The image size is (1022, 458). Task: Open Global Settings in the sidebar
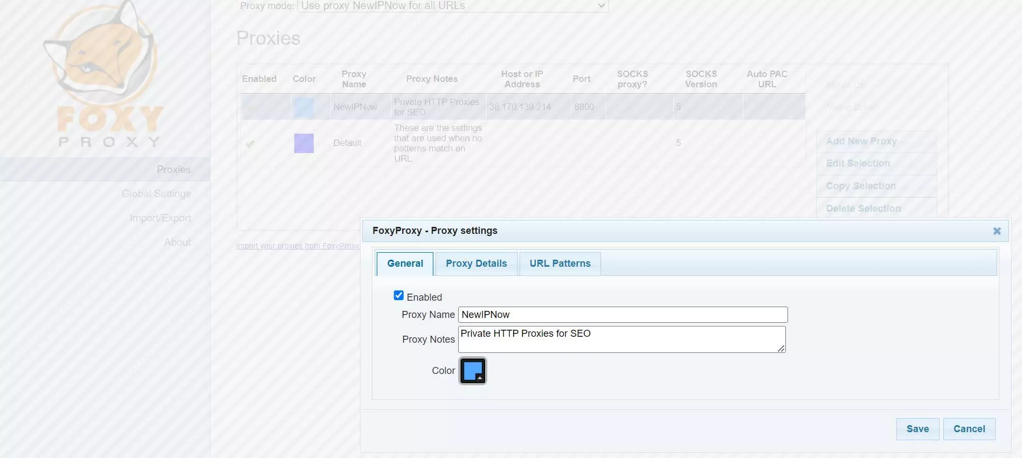(x=156, y=193)
